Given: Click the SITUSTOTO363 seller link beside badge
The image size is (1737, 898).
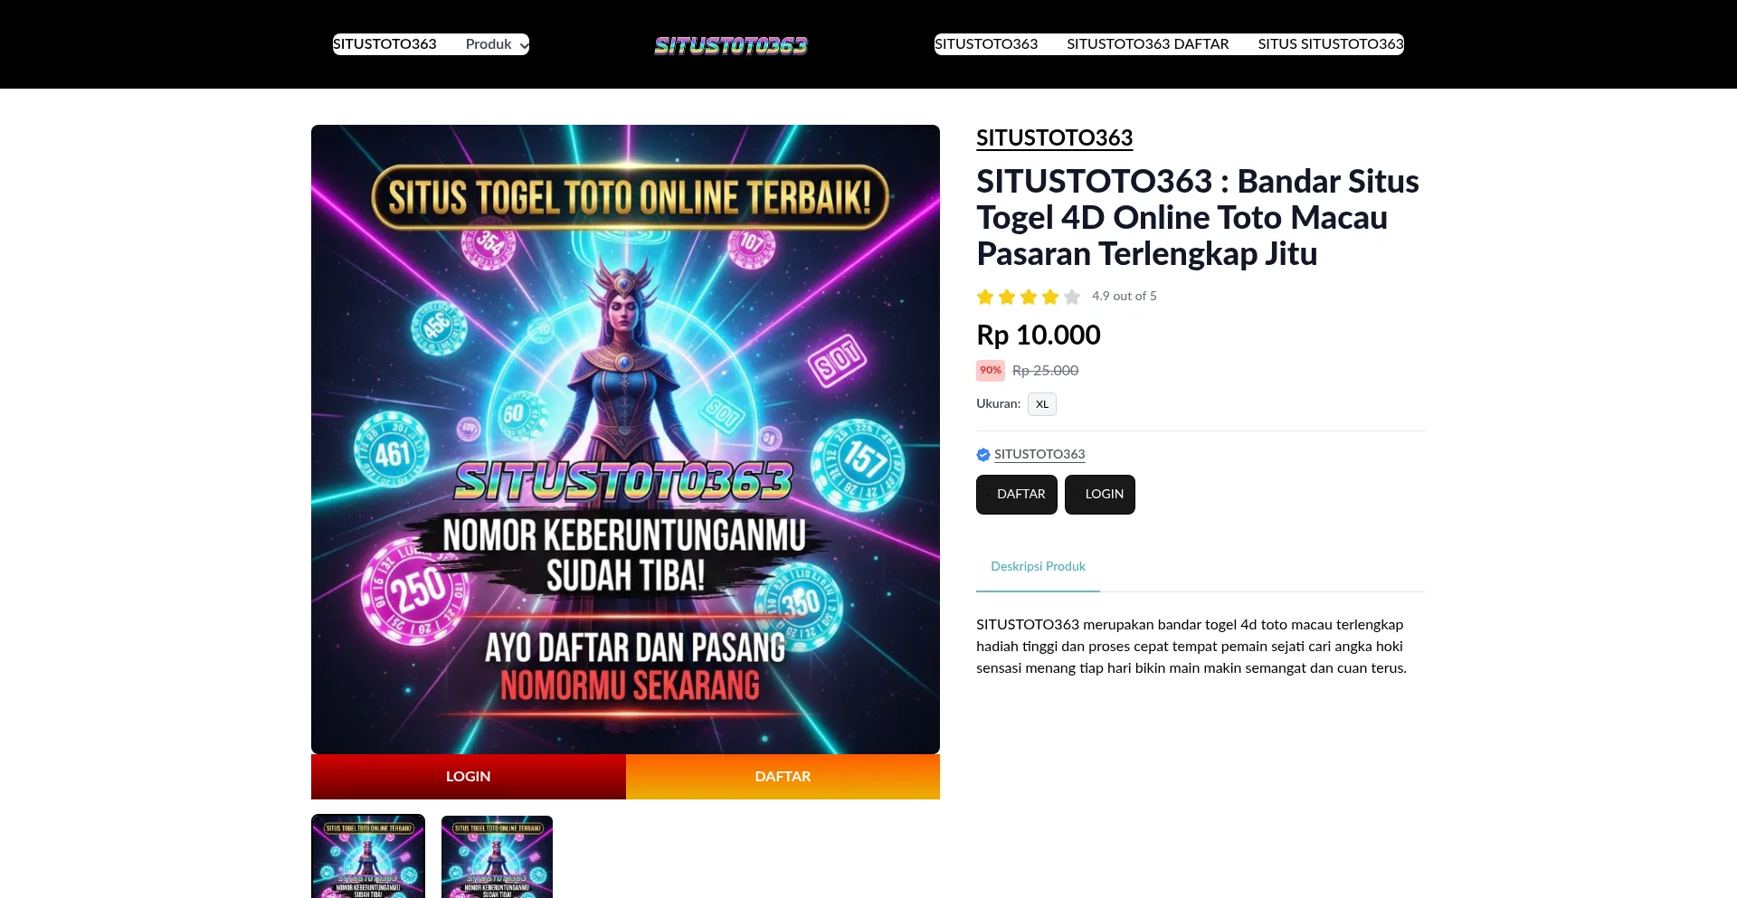Looking at the screenshot, I should (1039, 454).
